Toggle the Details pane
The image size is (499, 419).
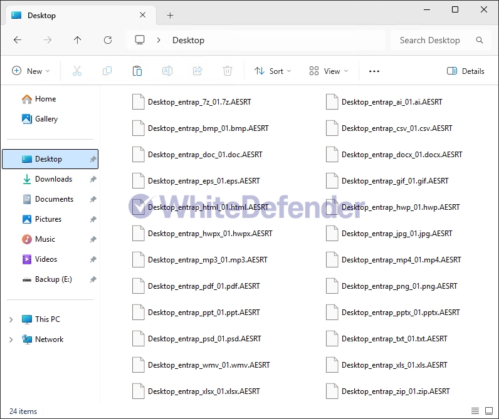pos(465,71)
